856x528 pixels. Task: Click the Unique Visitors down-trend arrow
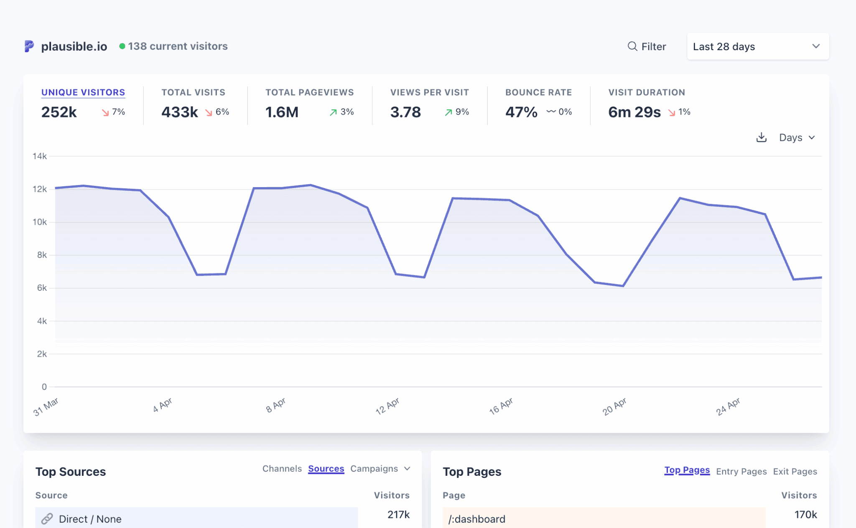pyautogui.click(x=105, y=112)
